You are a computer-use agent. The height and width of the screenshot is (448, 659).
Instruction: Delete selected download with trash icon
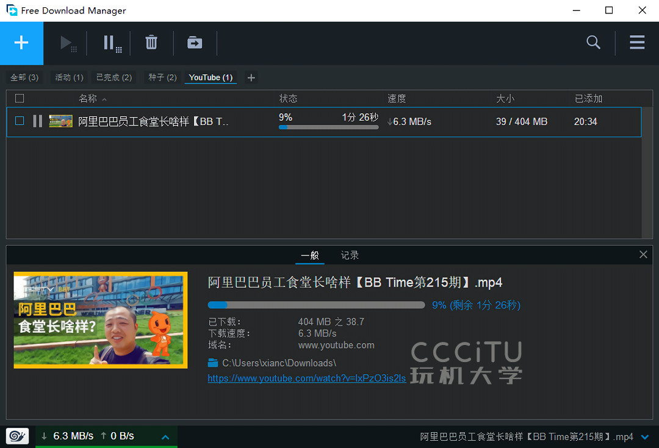[151, 43]
